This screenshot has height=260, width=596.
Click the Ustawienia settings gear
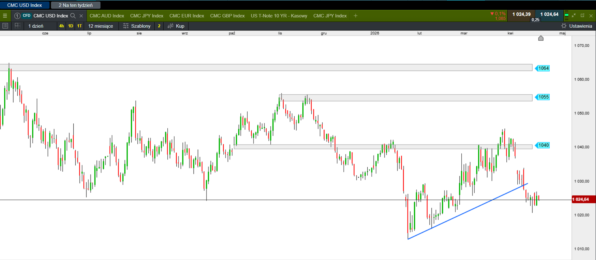pyautogui.click(x=564, y=26)
